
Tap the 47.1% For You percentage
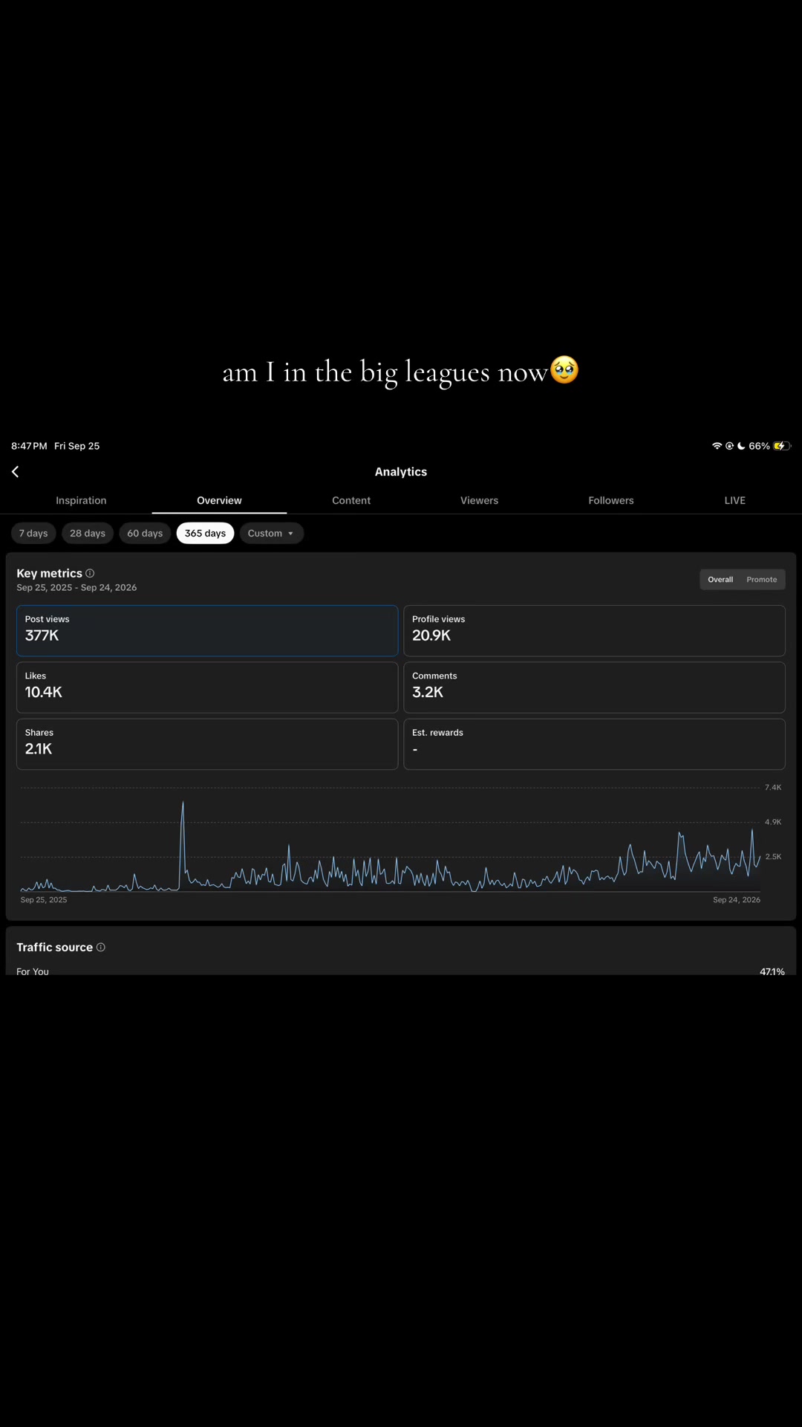coord(772,971)
